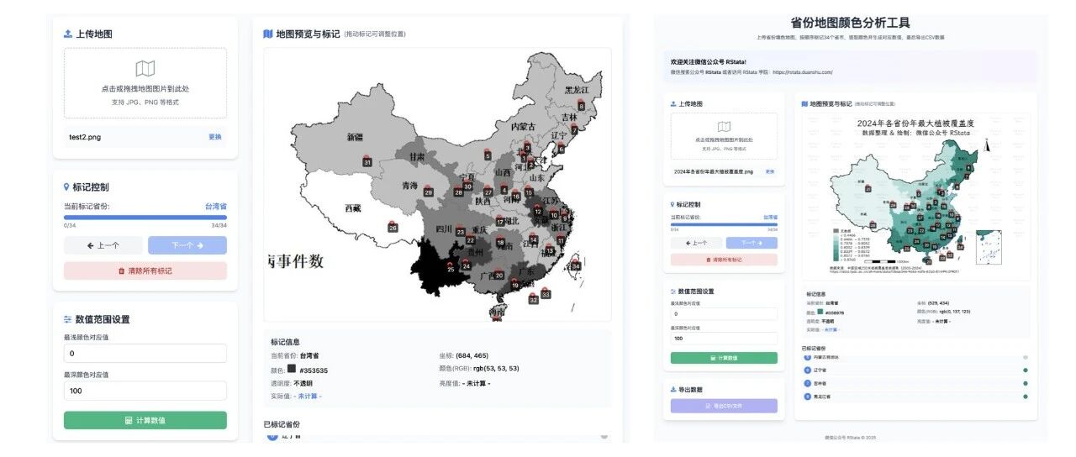Click the 上一个 button in left panel

click(x=103, y=245)
